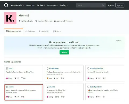Image resolution: width=129 pixels, height=104 pixels.
Task: Click the Java language dot on HiveRunner
Action: (x=48, y=78)
